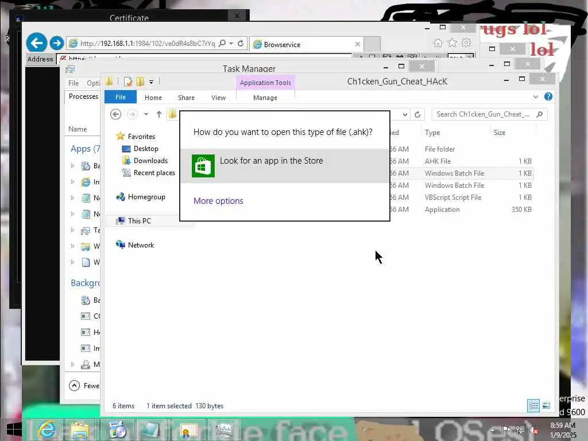This screenshot has height=441, width=588.
Task: Switch Explorer to large icons view
Action: [x=546, y=405]
